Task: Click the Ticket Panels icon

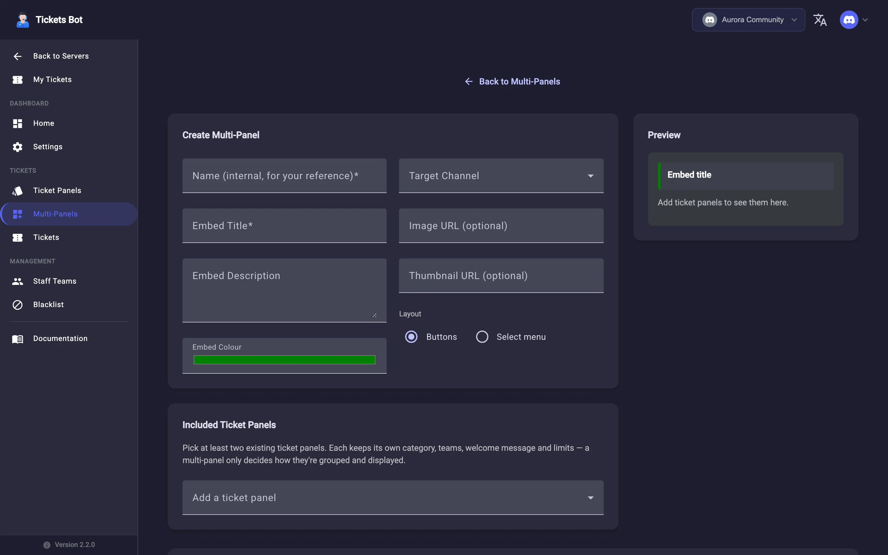Action: click(x=18, y=191)
